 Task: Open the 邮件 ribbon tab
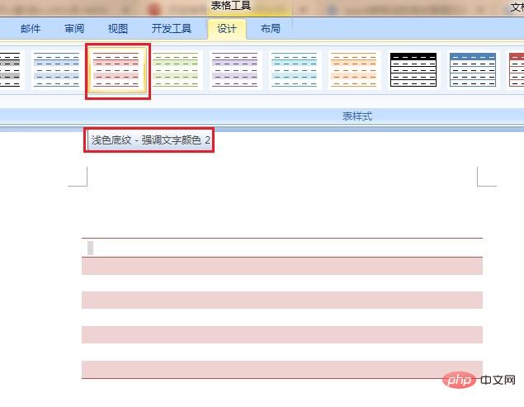click(x=31, y=28)
